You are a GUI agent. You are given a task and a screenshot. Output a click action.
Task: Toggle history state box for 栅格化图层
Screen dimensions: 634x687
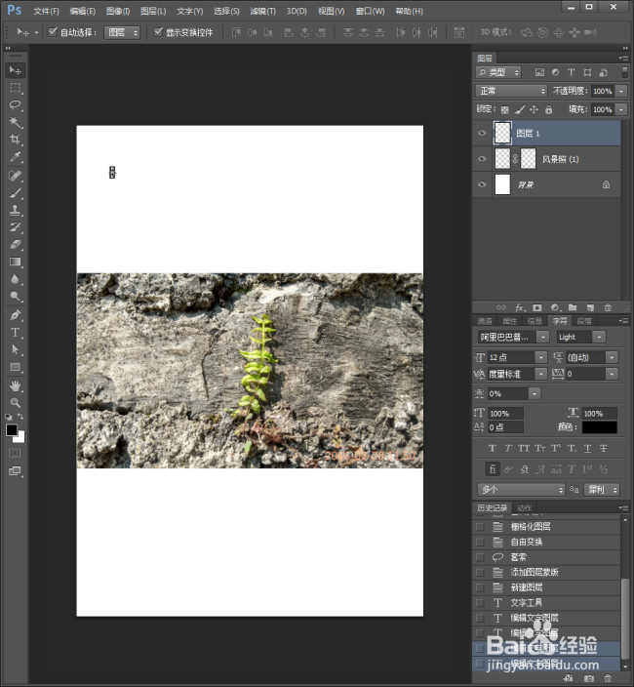coord(480,527)
